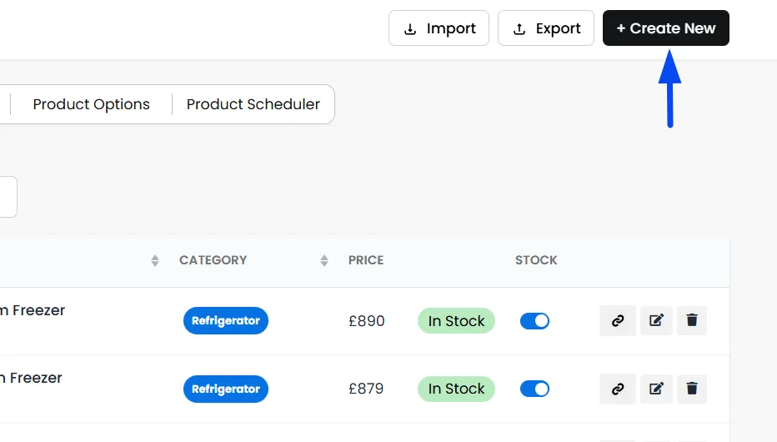The height and width of the screenshot is (442, 777).
Task: Click In Stock label in £890 row
Action: [x=456, y=321]
